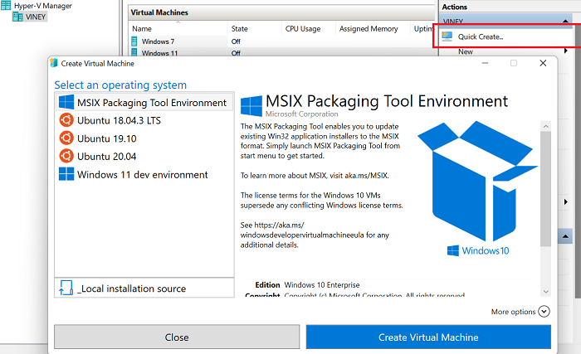
Task: Click the Quick Create monitor icon
Action: click(447, 36)
